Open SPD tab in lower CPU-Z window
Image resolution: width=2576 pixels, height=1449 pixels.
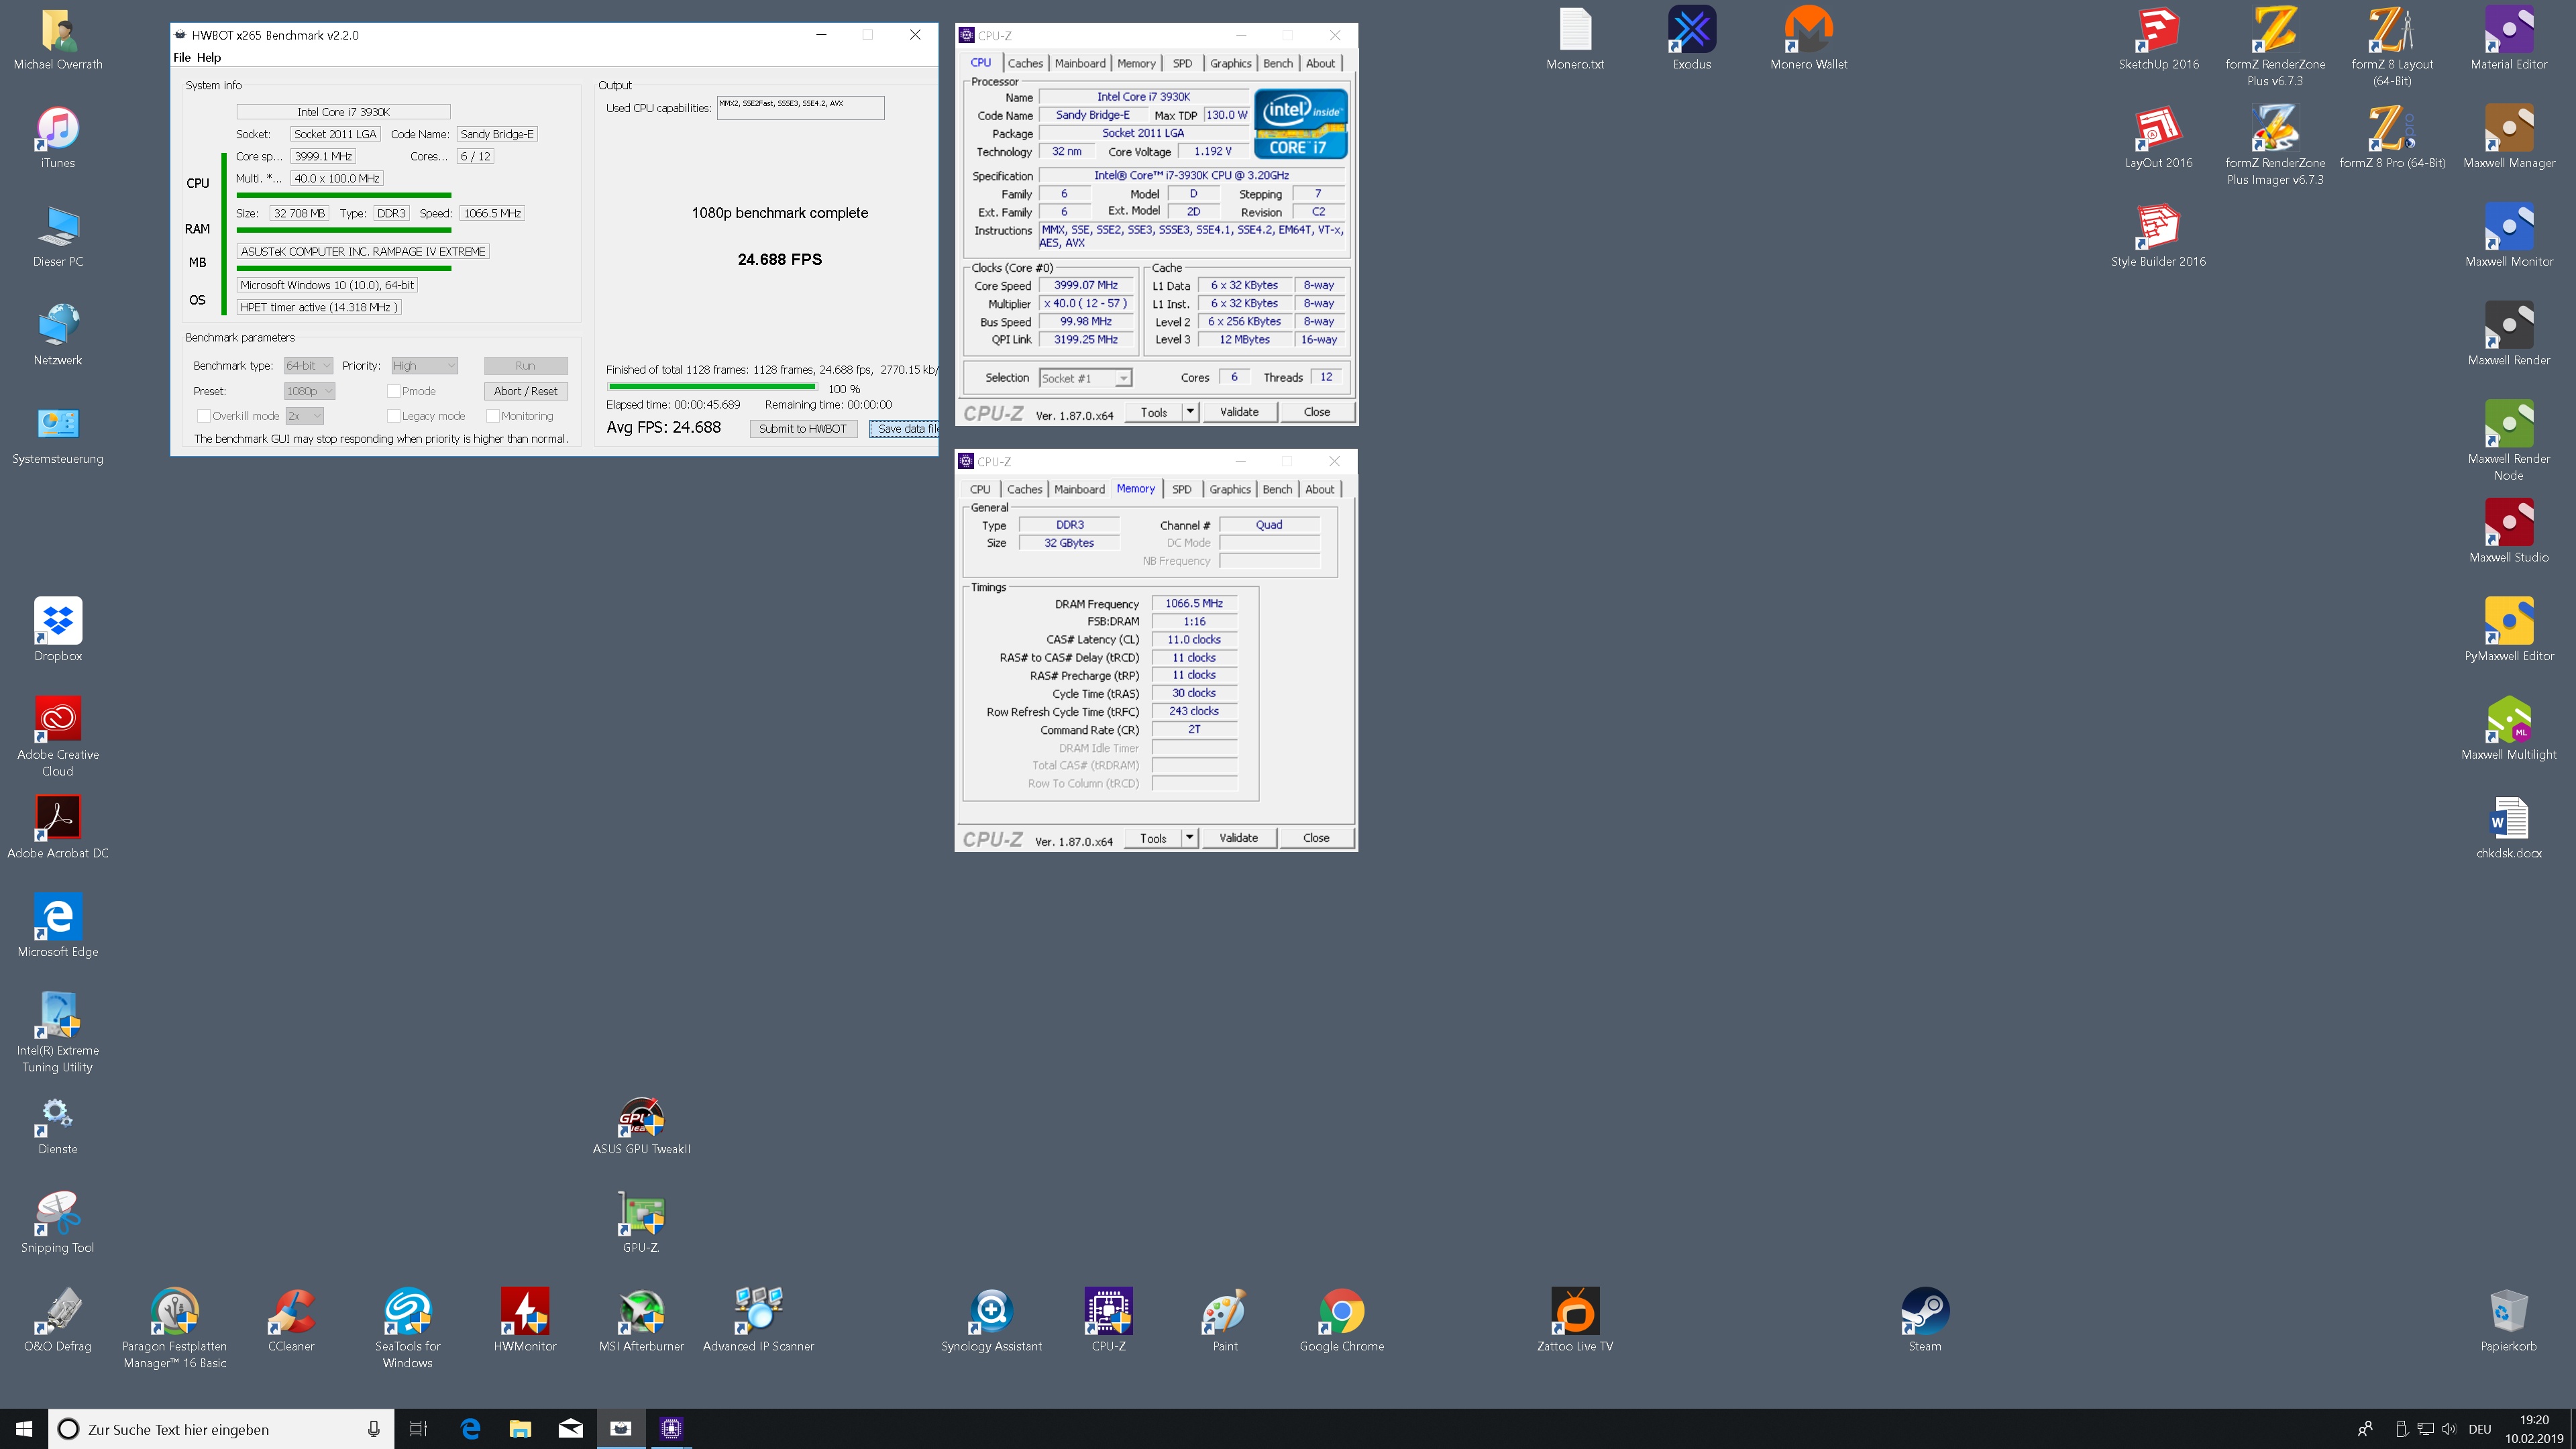[1182, 489]
